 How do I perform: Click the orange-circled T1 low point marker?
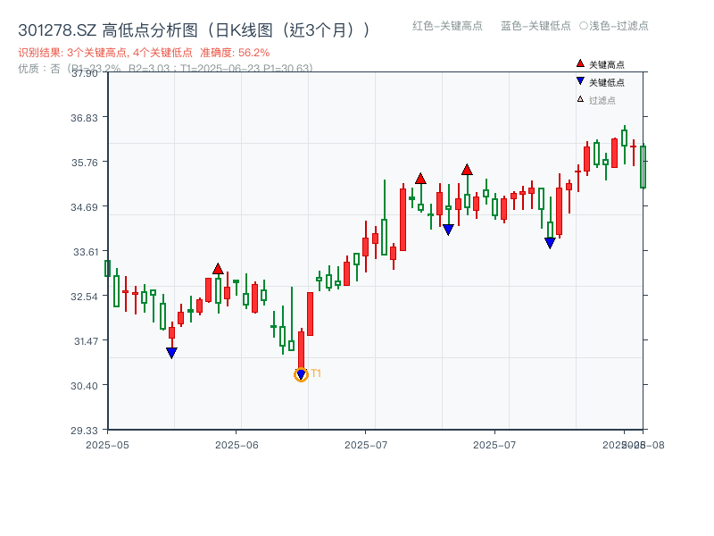tap(301, 373)
